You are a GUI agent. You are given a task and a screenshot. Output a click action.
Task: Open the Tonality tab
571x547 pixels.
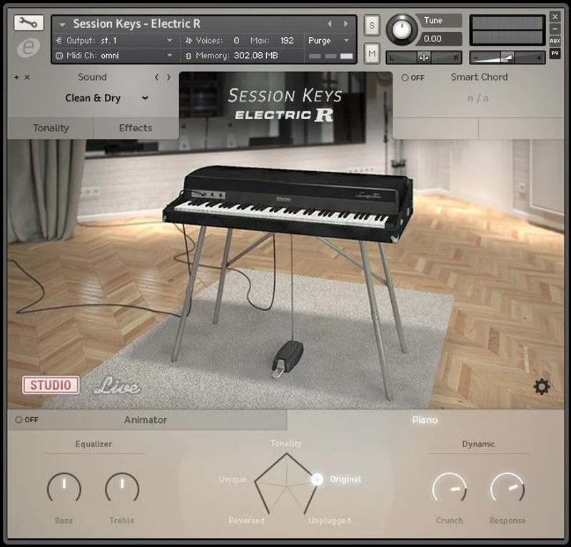point(51,128)
